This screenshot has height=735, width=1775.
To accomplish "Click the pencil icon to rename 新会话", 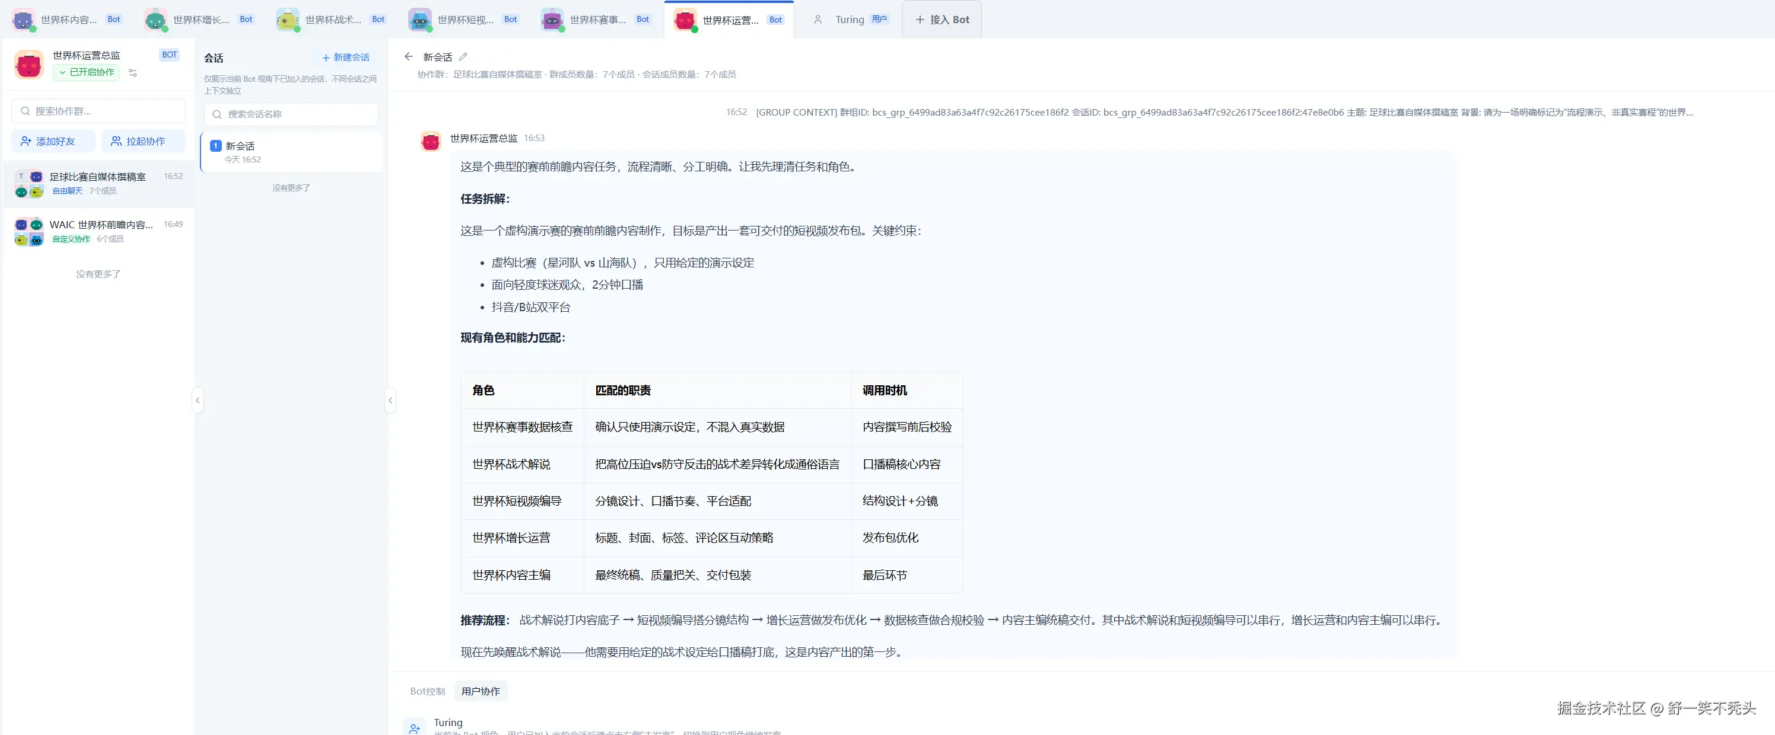I will click(x=463, y=56).
